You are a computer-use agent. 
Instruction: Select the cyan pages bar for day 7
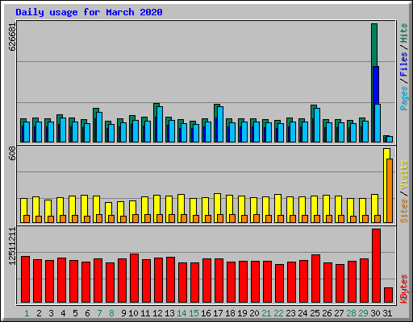[x=99, y=127]
